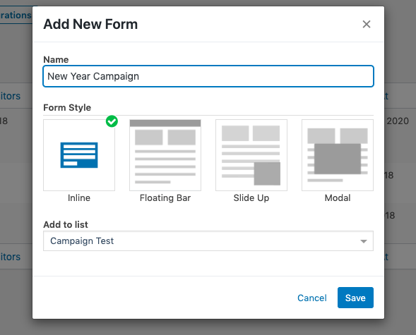Click the Inline label text

(79, 198)
